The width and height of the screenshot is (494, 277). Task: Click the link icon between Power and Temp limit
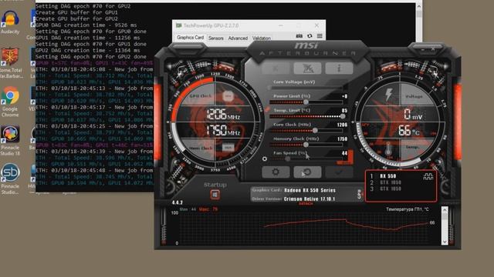[268, 109]
